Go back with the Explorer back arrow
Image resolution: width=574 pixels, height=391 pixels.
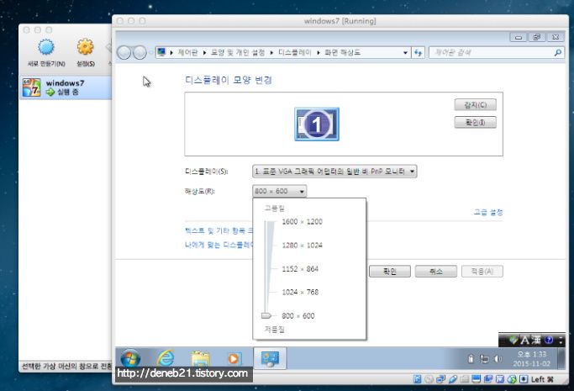[124, 53]
